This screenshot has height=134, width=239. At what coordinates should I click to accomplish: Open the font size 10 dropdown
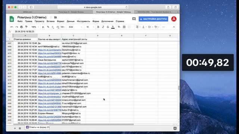pos(90,27)
